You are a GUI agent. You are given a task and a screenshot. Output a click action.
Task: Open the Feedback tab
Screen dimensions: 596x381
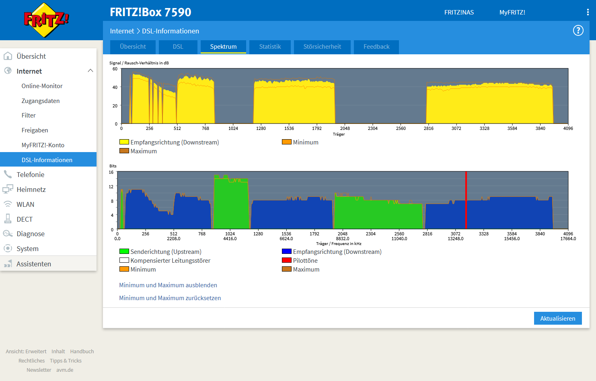click(376, 47)
